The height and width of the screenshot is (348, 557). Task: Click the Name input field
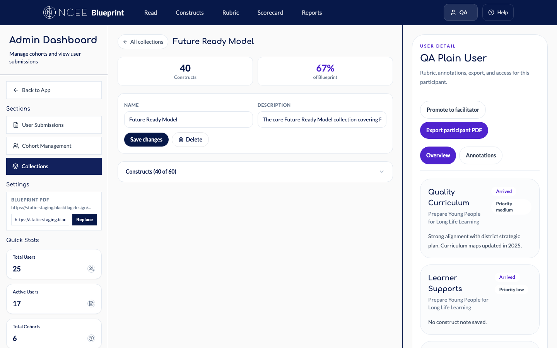(188, 119)
